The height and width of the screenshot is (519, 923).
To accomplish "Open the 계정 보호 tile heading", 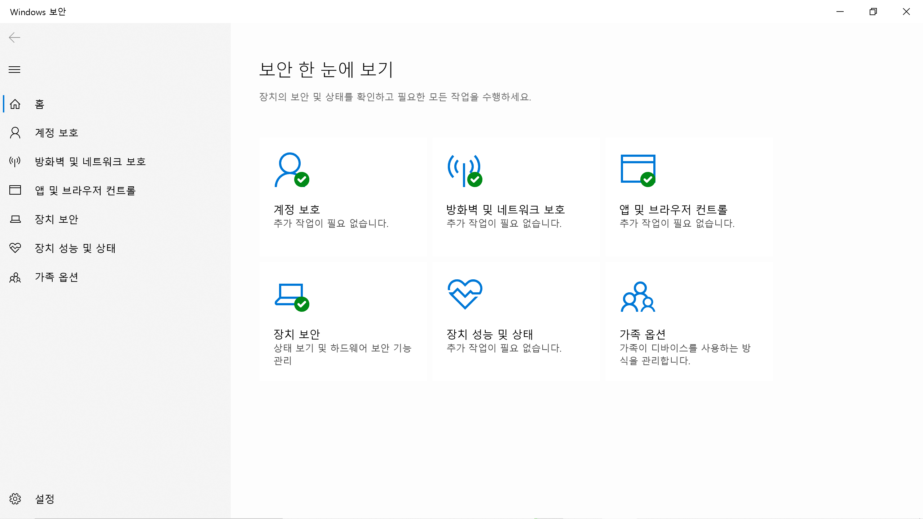I will click(297, 209).
